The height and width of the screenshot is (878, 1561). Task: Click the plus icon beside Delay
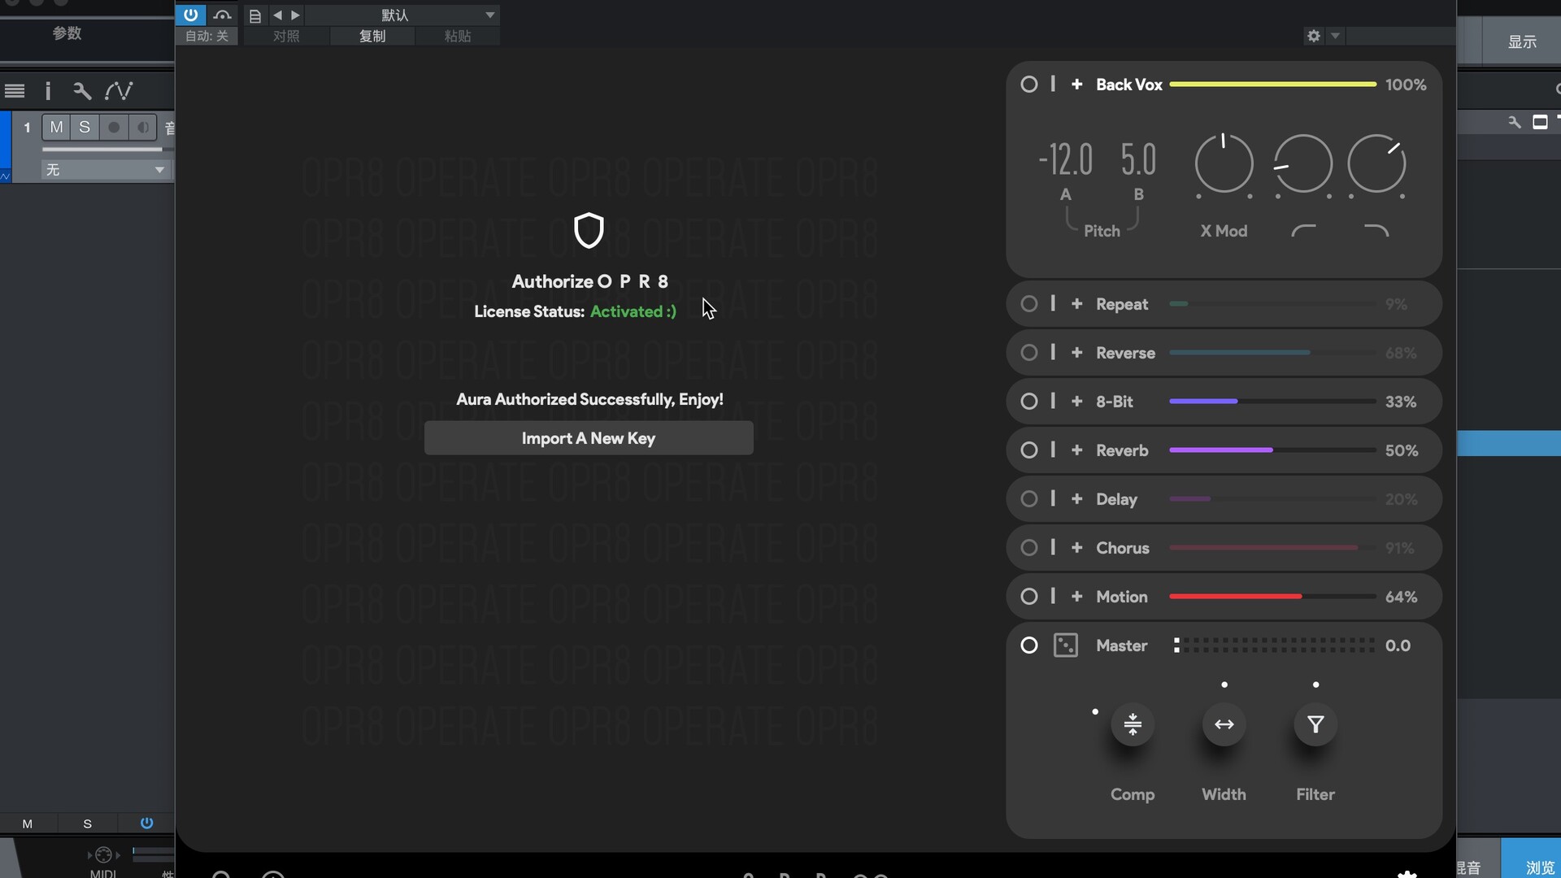(1076, 499)
